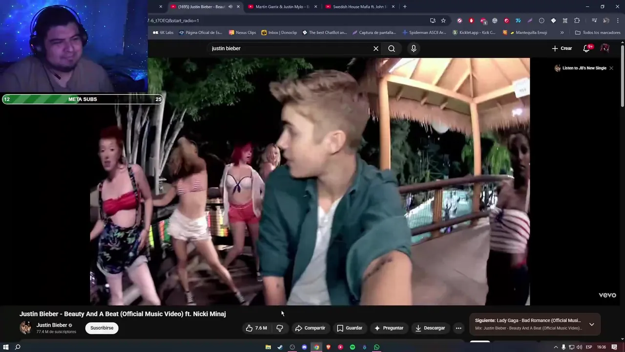
Task: Open File Explorer from taskbar
Action: [x=268, y=347]
